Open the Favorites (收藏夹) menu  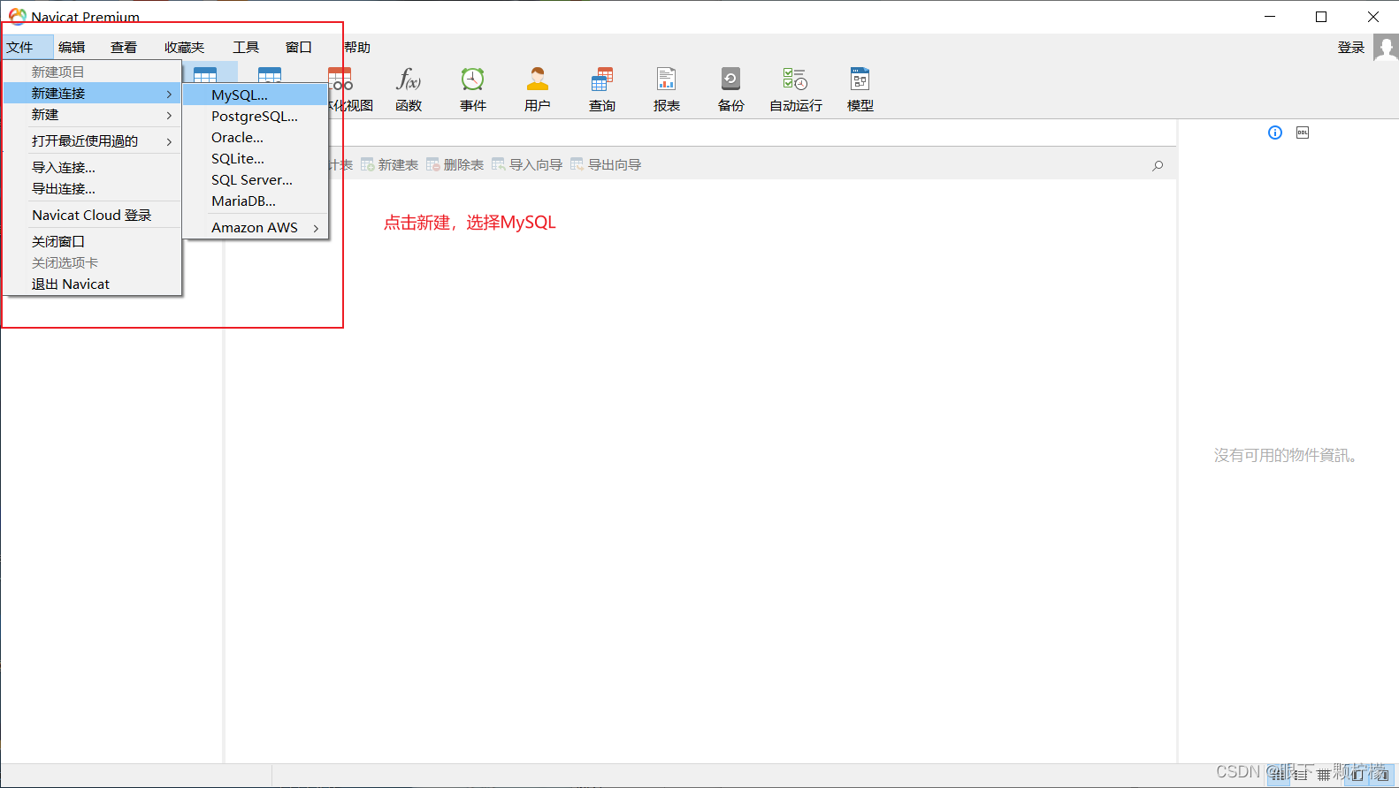pyautogui.click(x=184, y=48)
